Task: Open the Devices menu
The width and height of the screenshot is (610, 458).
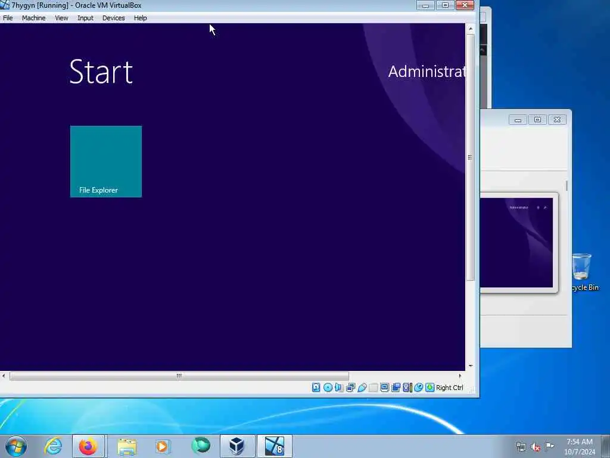Action: pyautogui.click(x=114, y=18)
